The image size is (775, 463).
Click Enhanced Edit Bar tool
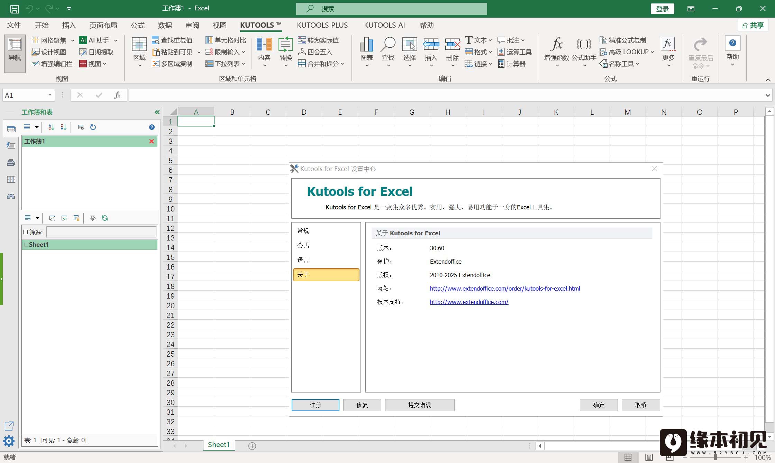tap(52, 64)
